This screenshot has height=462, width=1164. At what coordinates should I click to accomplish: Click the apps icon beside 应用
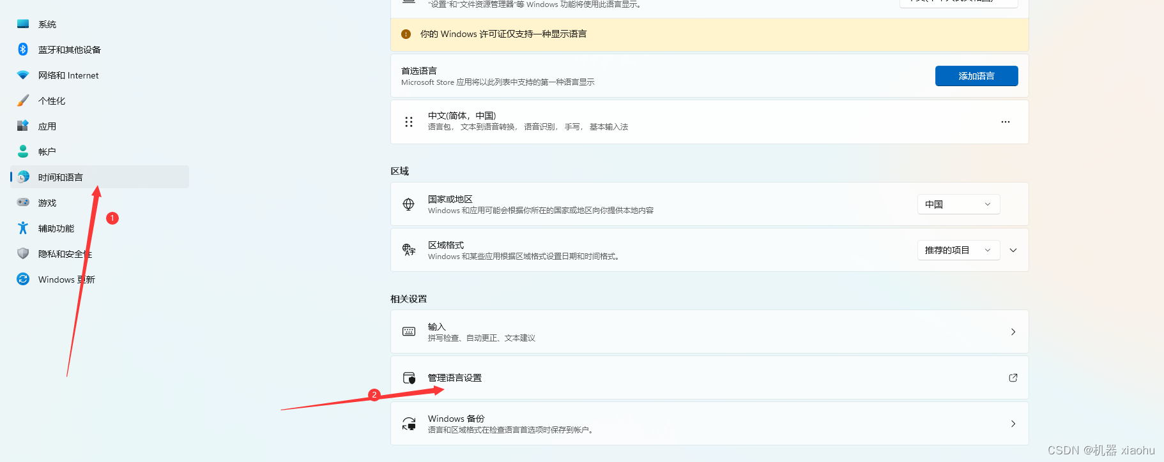click(x=23, y=126)
